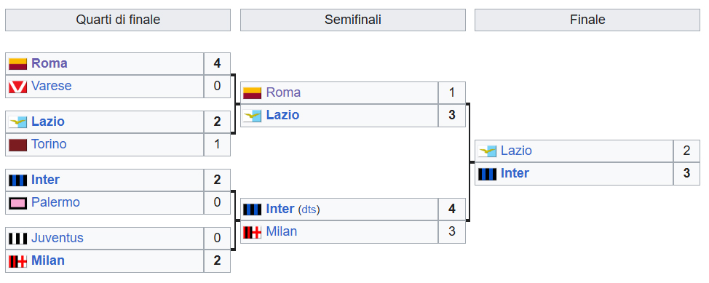Screen dimensions: 709x283
Task: Follow the dts link next to Inter
Action: pos(309,210)
